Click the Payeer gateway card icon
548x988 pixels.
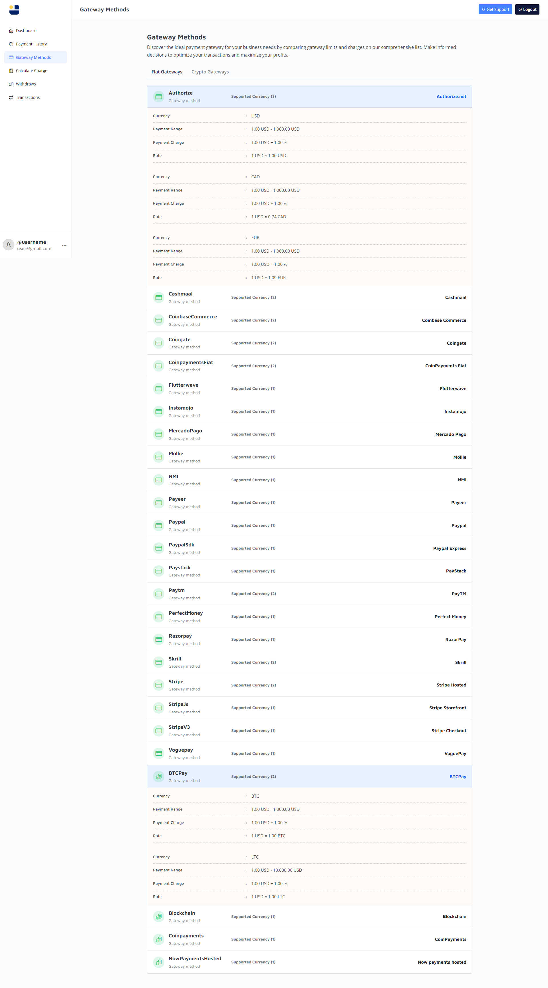[158, 503]
